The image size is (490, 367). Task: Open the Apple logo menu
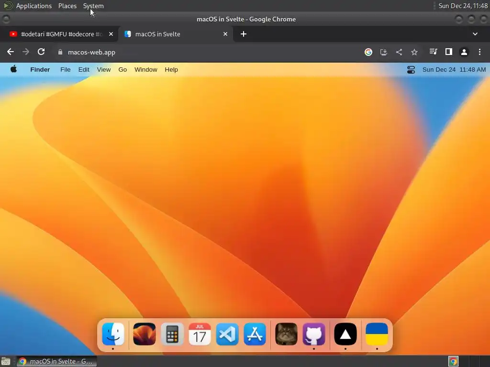point(13,69)
